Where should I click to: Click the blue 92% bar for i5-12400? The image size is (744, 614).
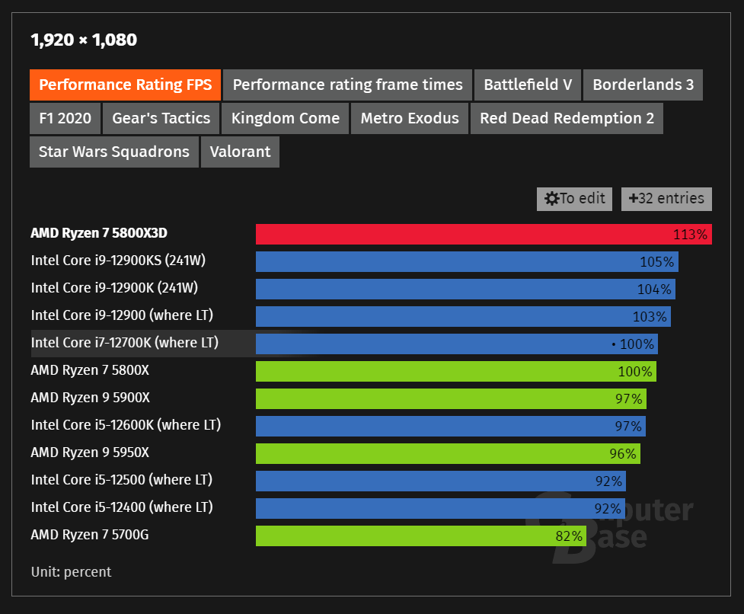440,509
